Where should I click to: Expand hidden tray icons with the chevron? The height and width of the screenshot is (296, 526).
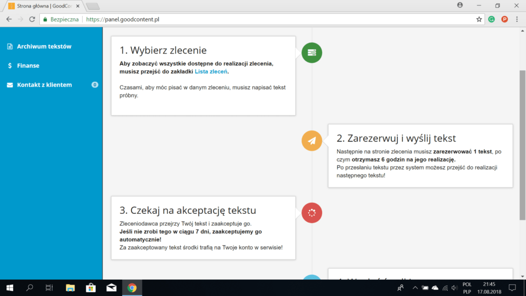(414, 288)
